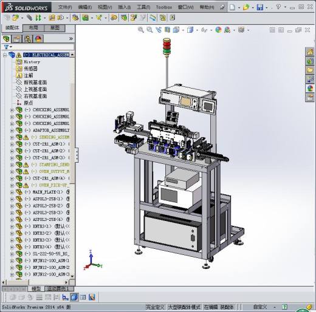Image resolution: width=316 pixels, height=312 pixels.
Task: Click the Apply Scene icon
Action: [x=227, y=30]
